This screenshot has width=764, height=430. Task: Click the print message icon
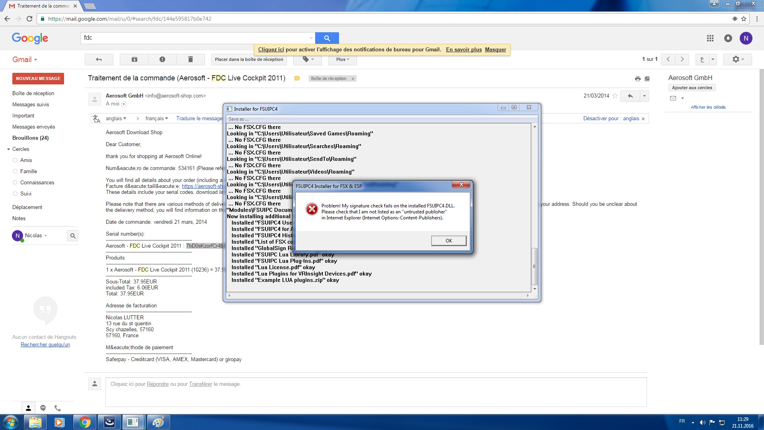coord(637,79)
